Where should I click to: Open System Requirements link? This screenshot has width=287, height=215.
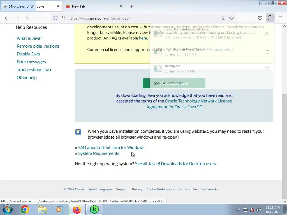tap(99, 153)
